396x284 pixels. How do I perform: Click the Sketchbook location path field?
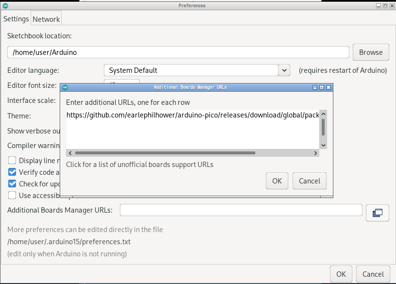[x=178, y=52]
